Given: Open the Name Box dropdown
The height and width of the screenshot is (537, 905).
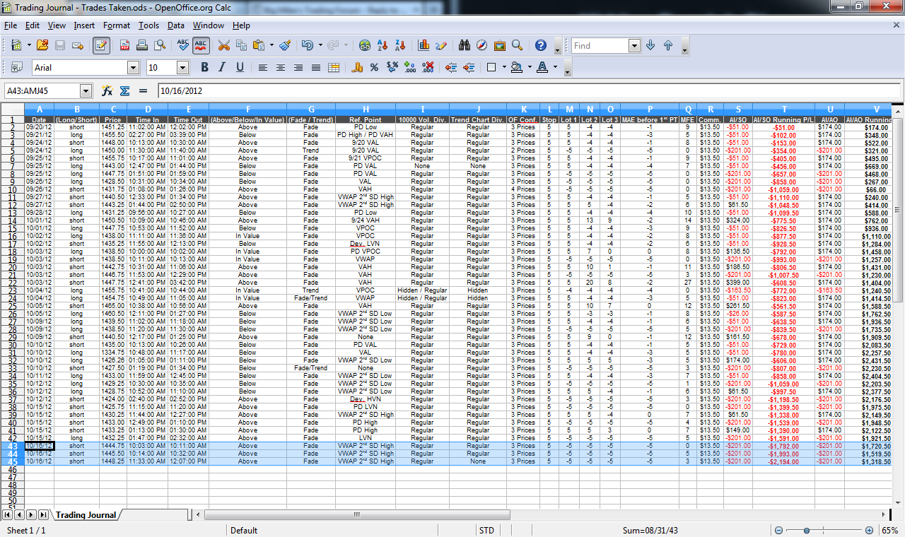Looking at the screenshot, I should point(86,91).
